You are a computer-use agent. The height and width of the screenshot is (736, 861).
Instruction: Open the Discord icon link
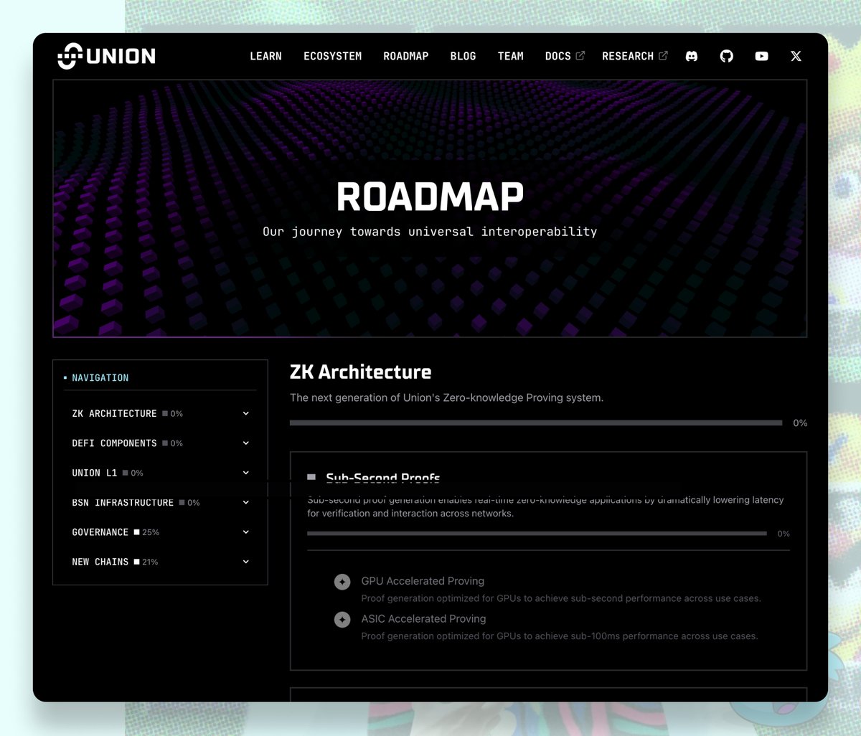coord(692,56)
